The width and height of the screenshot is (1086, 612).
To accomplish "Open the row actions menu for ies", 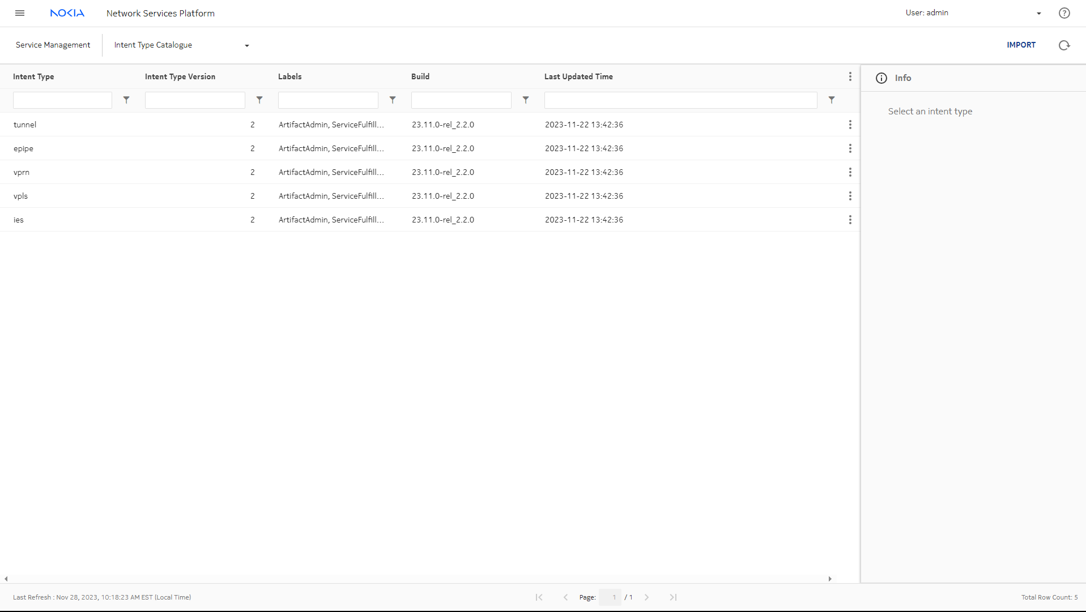I will coord(850,220).
